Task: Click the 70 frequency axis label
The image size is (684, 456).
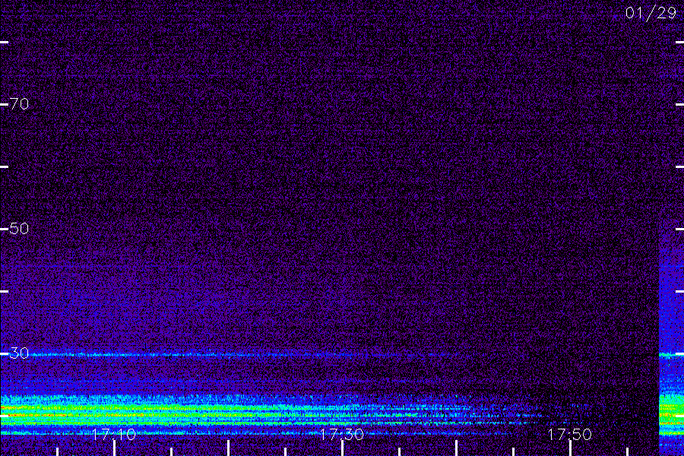Action: [x=19, y=104]
